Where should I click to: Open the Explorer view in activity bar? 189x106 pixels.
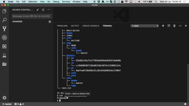(4, 11)
